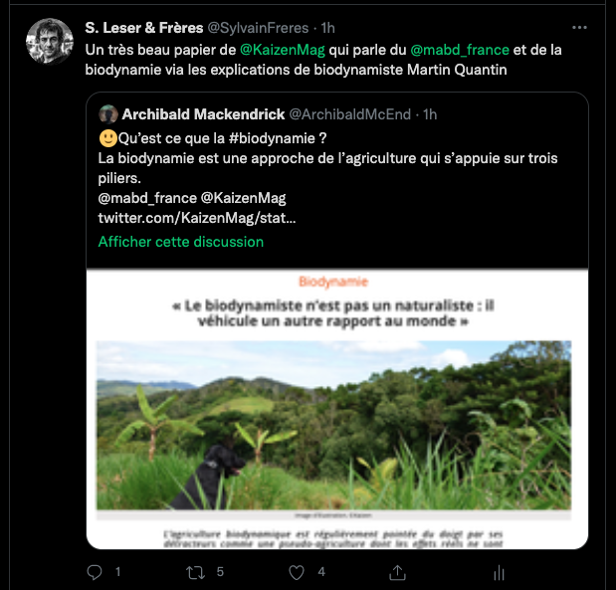616x590 pixels.
Task: Click the #biodynamie hashtag in quoted tweet
Action: point(272,138)
